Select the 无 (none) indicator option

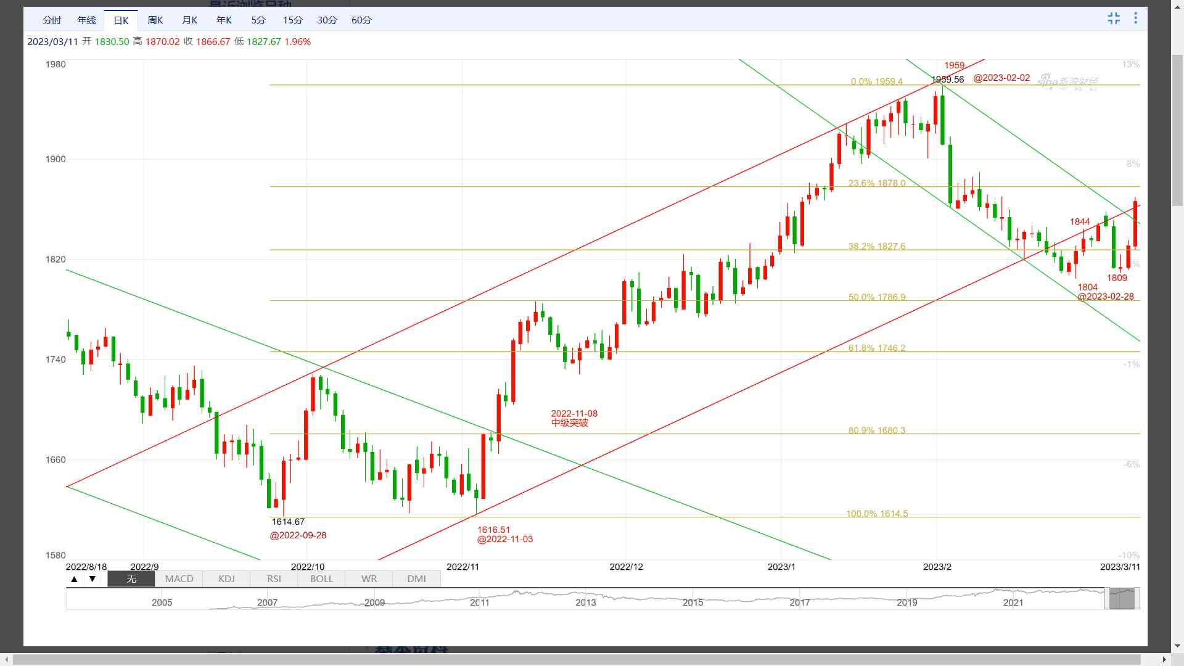[131, 579]
